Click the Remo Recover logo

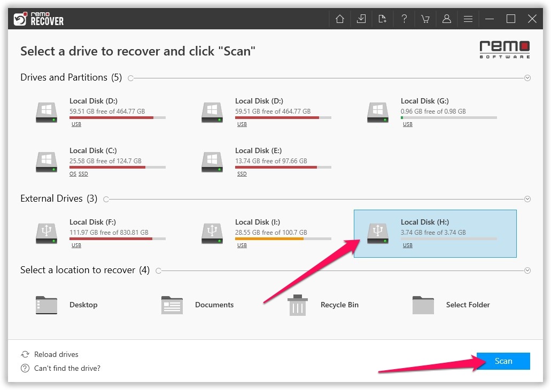point(38,19)
